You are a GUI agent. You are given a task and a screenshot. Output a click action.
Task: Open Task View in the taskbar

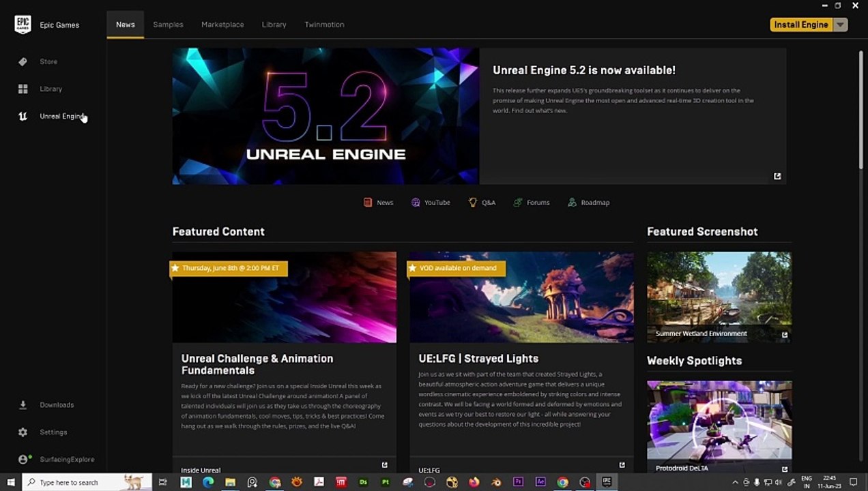pyautogui.click(x=162, y=482)
